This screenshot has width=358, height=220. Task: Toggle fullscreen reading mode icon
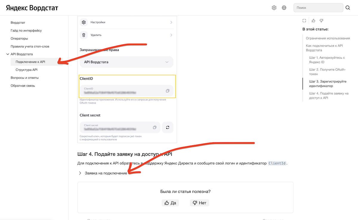coord(304,21)
